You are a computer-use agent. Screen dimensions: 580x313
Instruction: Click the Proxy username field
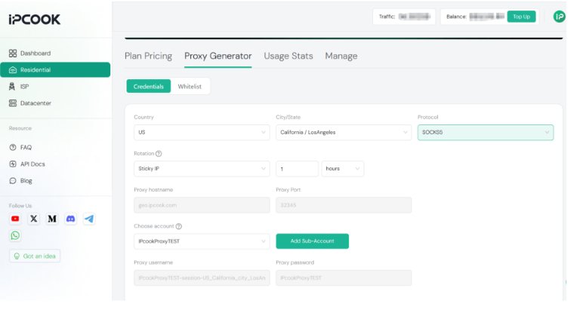(x=202, y=278)
